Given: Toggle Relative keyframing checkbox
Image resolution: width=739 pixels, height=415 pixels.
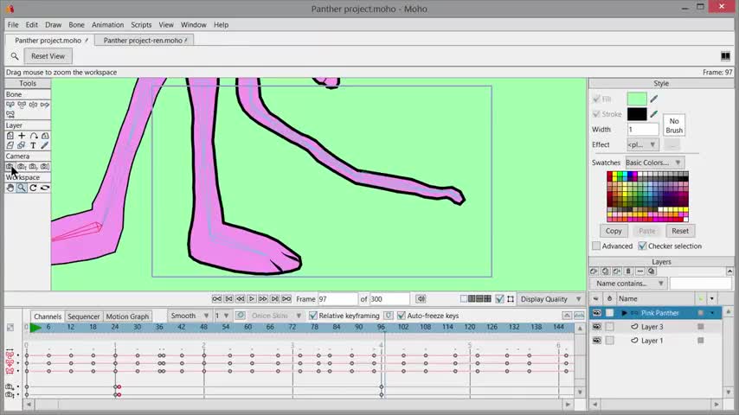Looking at the screenshot, I should pyautogui.click(x=313, y=316).
